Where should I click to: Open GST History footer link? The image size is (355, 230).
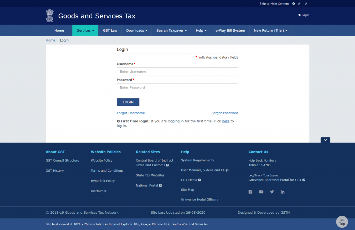[x=55, y=171]
